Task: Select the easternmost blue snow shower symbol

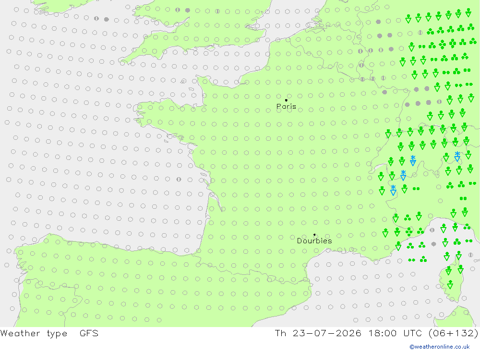Action: coord(457,156)
